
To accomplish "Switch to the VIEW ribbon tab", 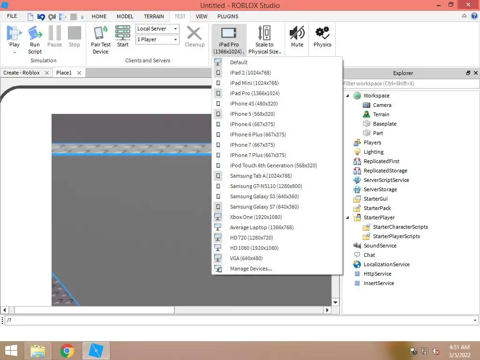I will coord(202,16).
